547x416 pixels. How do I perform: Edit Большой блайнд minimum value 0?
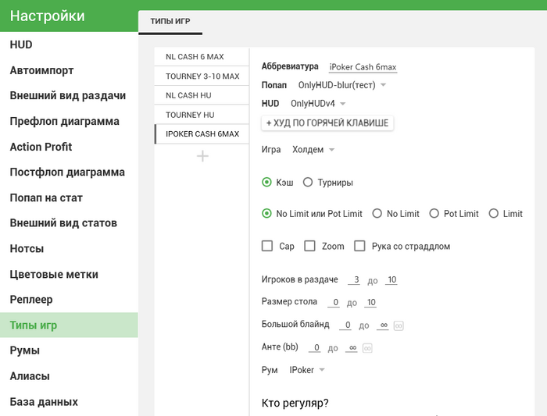(345, 325)
